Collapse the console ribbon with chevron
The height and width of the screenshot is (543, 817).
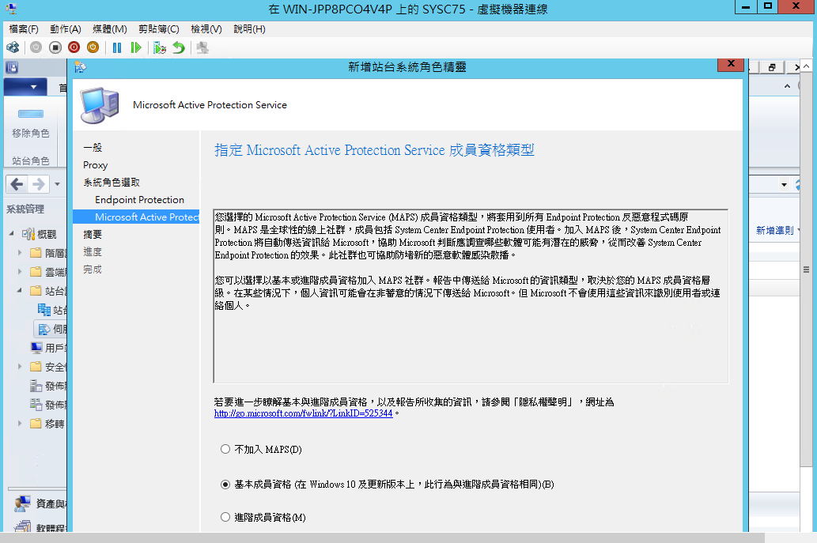click(x=787, y=86)
